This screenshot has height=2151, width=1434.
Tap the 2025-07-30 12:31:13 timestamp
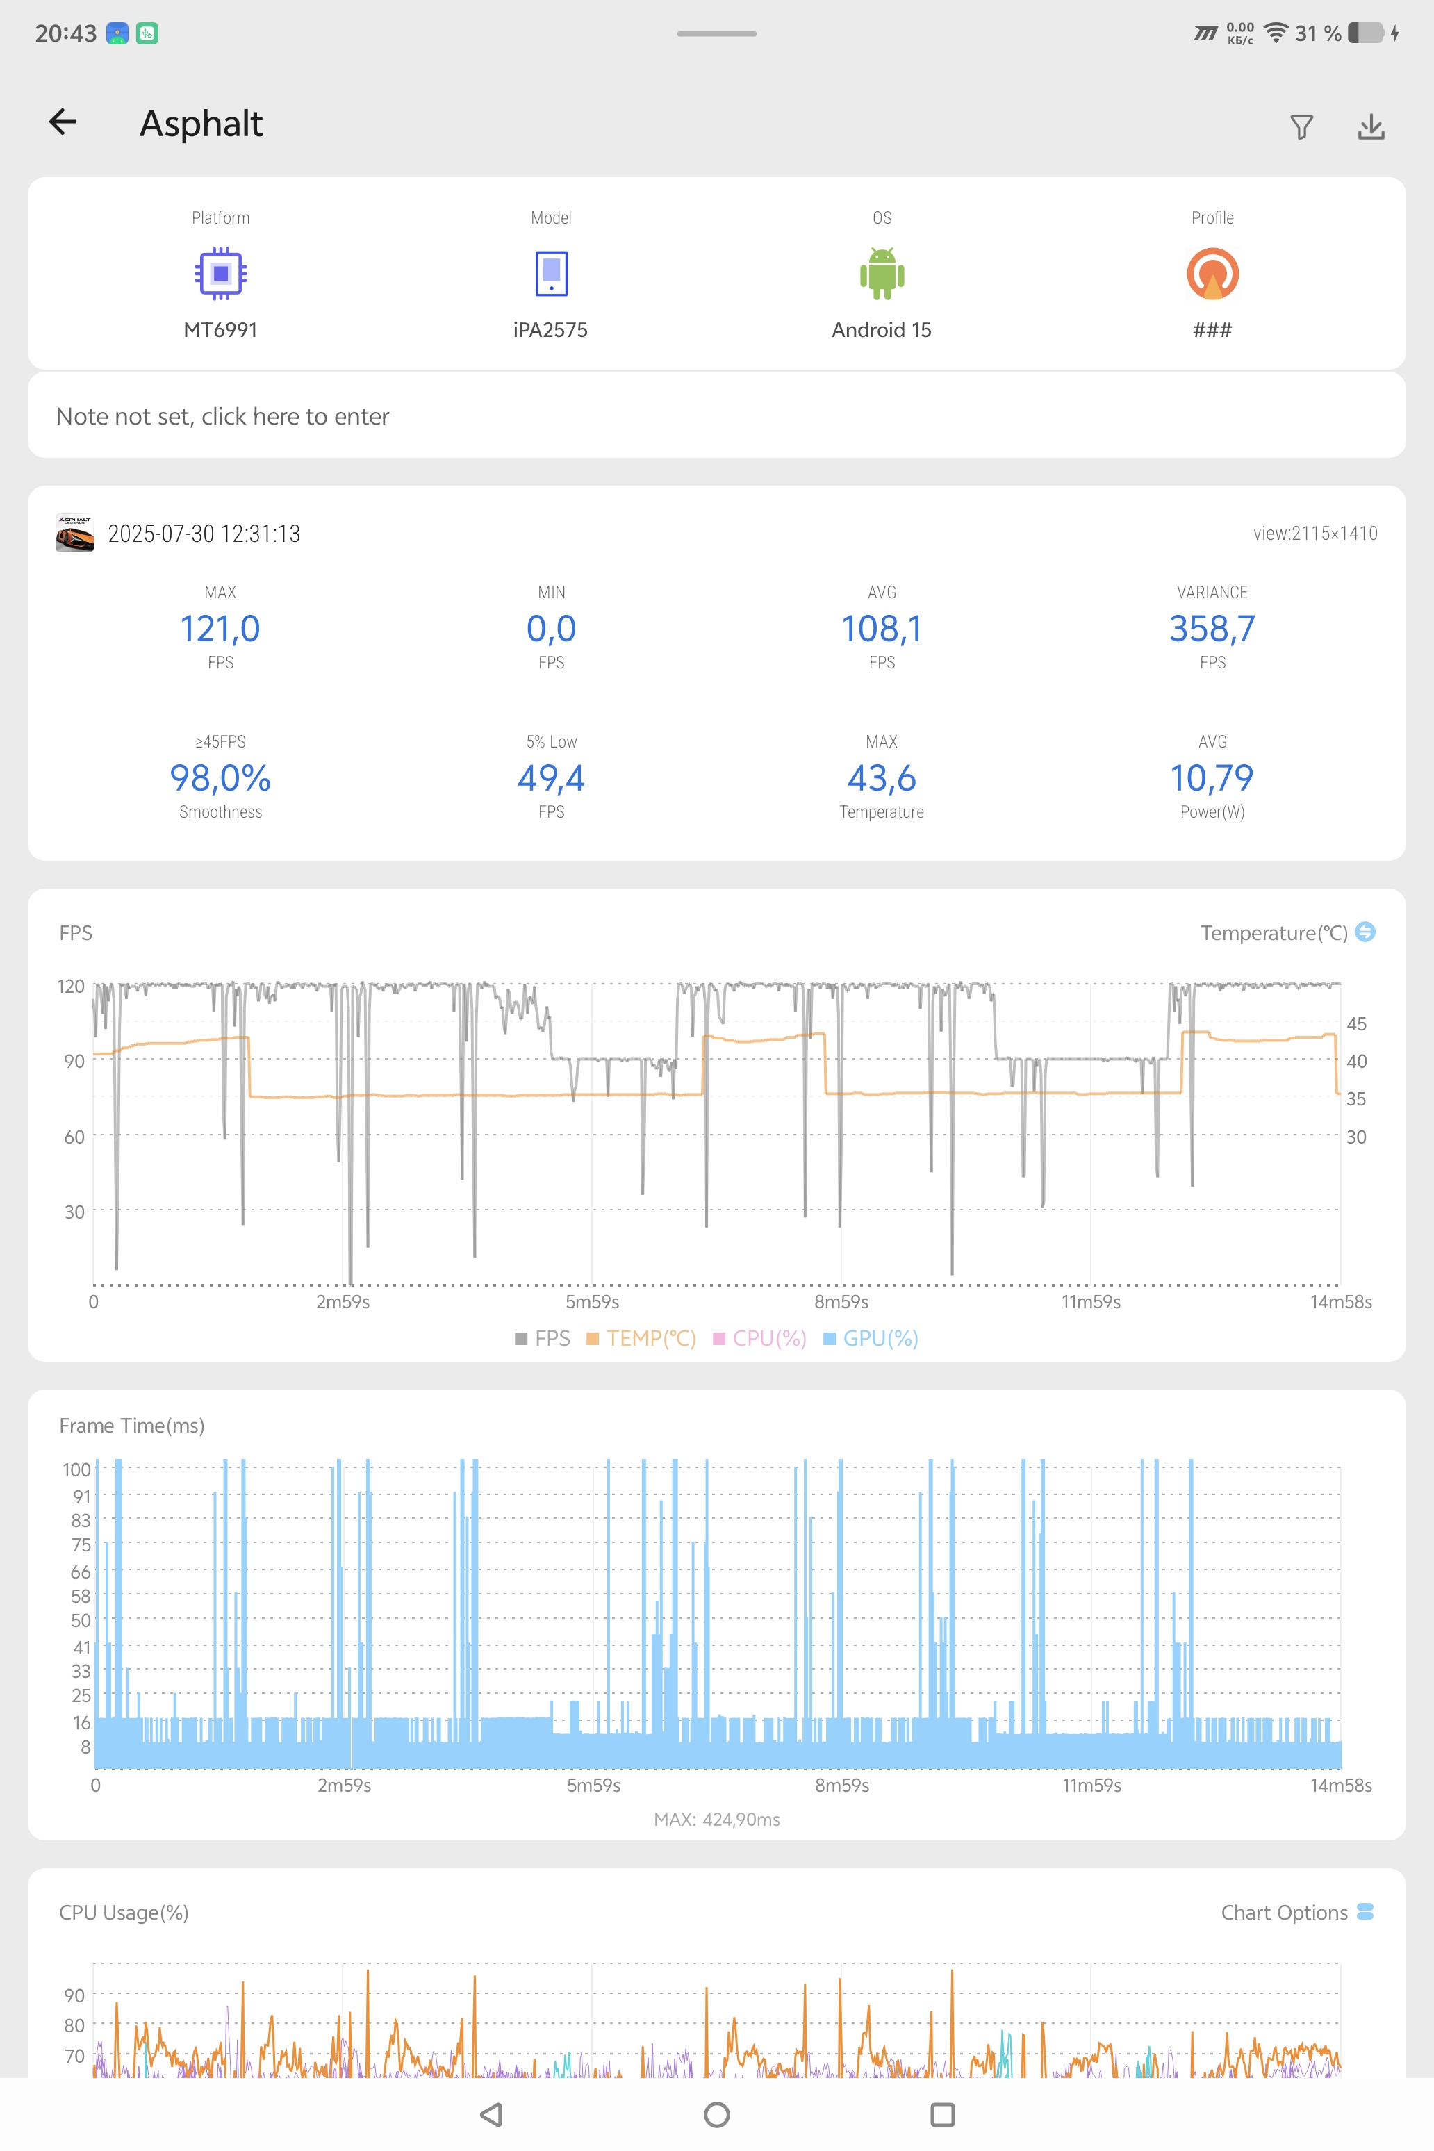[x=204, y=534]
